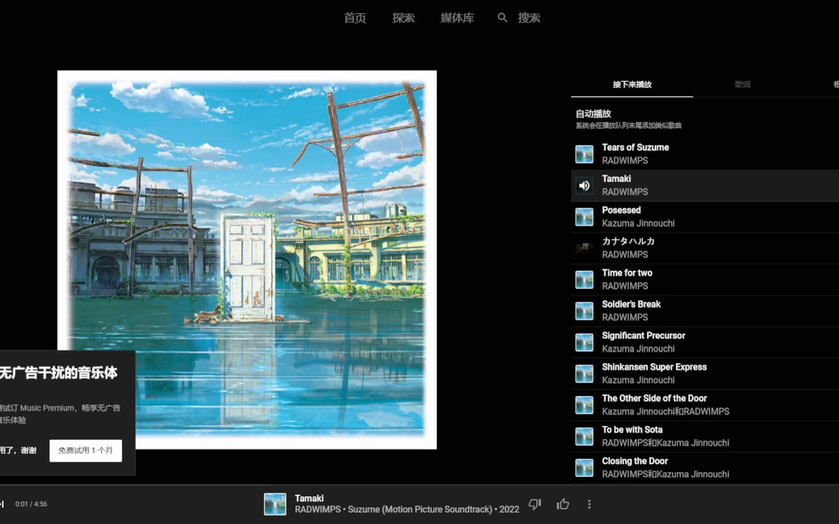Click the Time for two thumbnail
The width and height of the screenshot is (839, 524).
pos(584,280)
